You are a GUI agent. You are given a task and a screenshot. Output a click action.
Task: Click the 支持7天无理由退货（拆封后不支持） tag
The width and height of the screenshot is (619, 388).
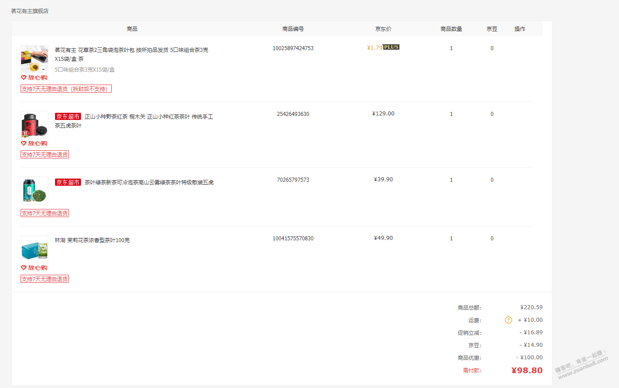[66, 89]
